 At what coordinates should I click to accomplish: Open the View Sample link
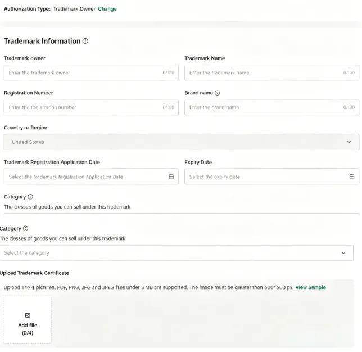[x=310, y=287]
